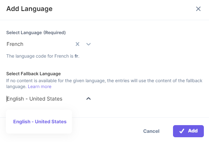Collapse the fallback language dropdown chevron
The width and height of the screenshot is (209, 142).
(89, 99)
